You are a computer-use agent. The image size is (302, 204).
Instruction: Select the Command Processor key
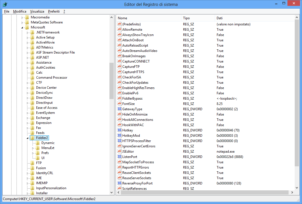51,77
